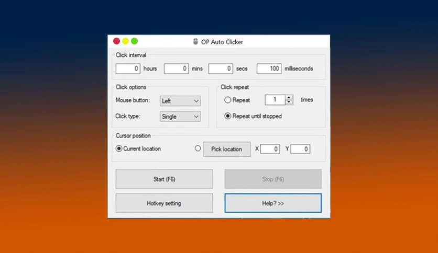Click the yellow minimize dot

tap(125, 41)
